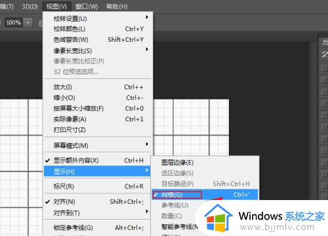Toggle 对齐(N) snap checkmark

click(x=98, y=202)
